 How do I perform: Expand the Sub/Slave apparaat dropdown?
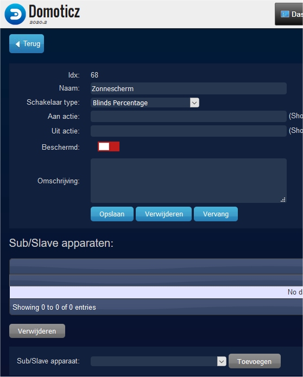[222, 361]
